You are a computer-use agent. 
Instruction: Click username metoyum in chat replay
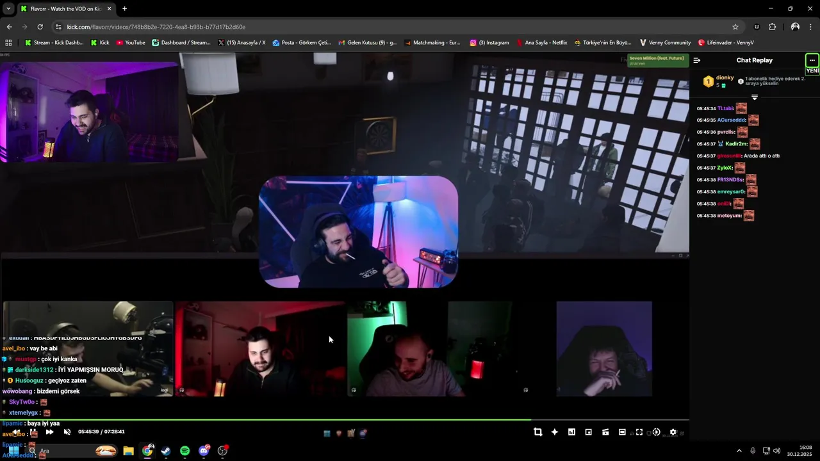coord(729,216)
